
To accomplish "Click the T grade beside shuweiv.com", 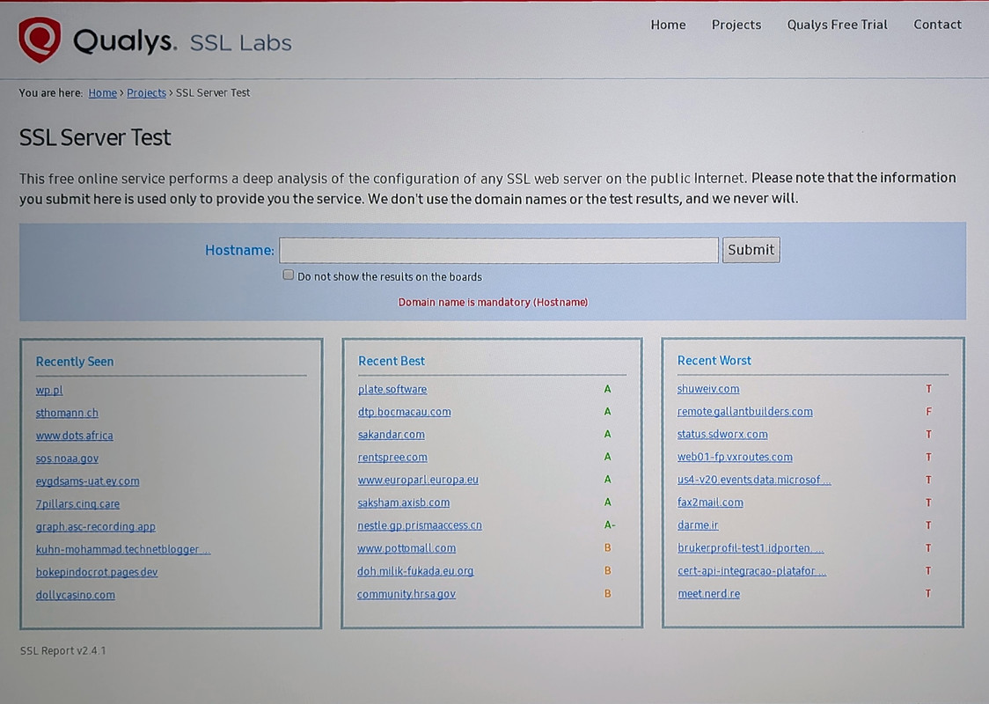I will [928, 389].
